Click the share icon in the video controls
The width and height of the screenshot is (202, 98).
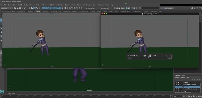[171, 56]
